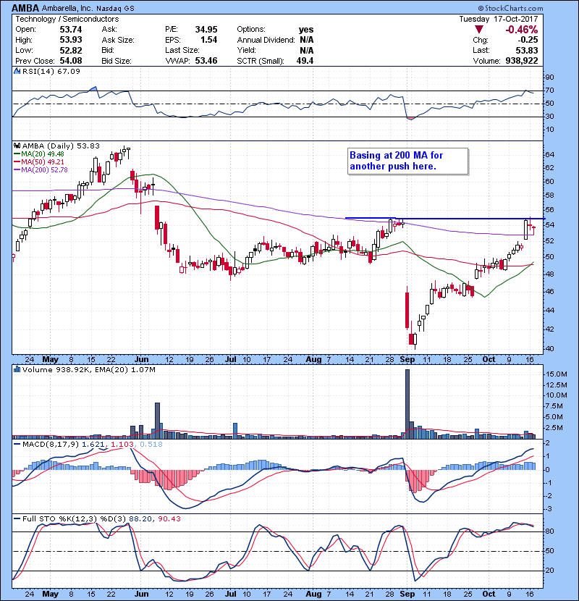Click the early June volume spike bar
579x601 pixels.
click(158, 421)
